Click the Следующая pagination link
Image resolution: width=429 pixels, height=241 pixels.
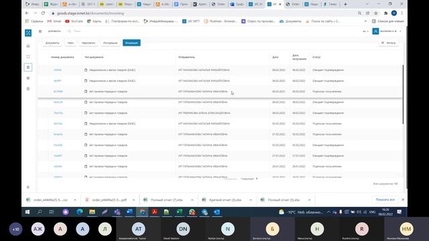pyautogui.click(x=249, y=179)
